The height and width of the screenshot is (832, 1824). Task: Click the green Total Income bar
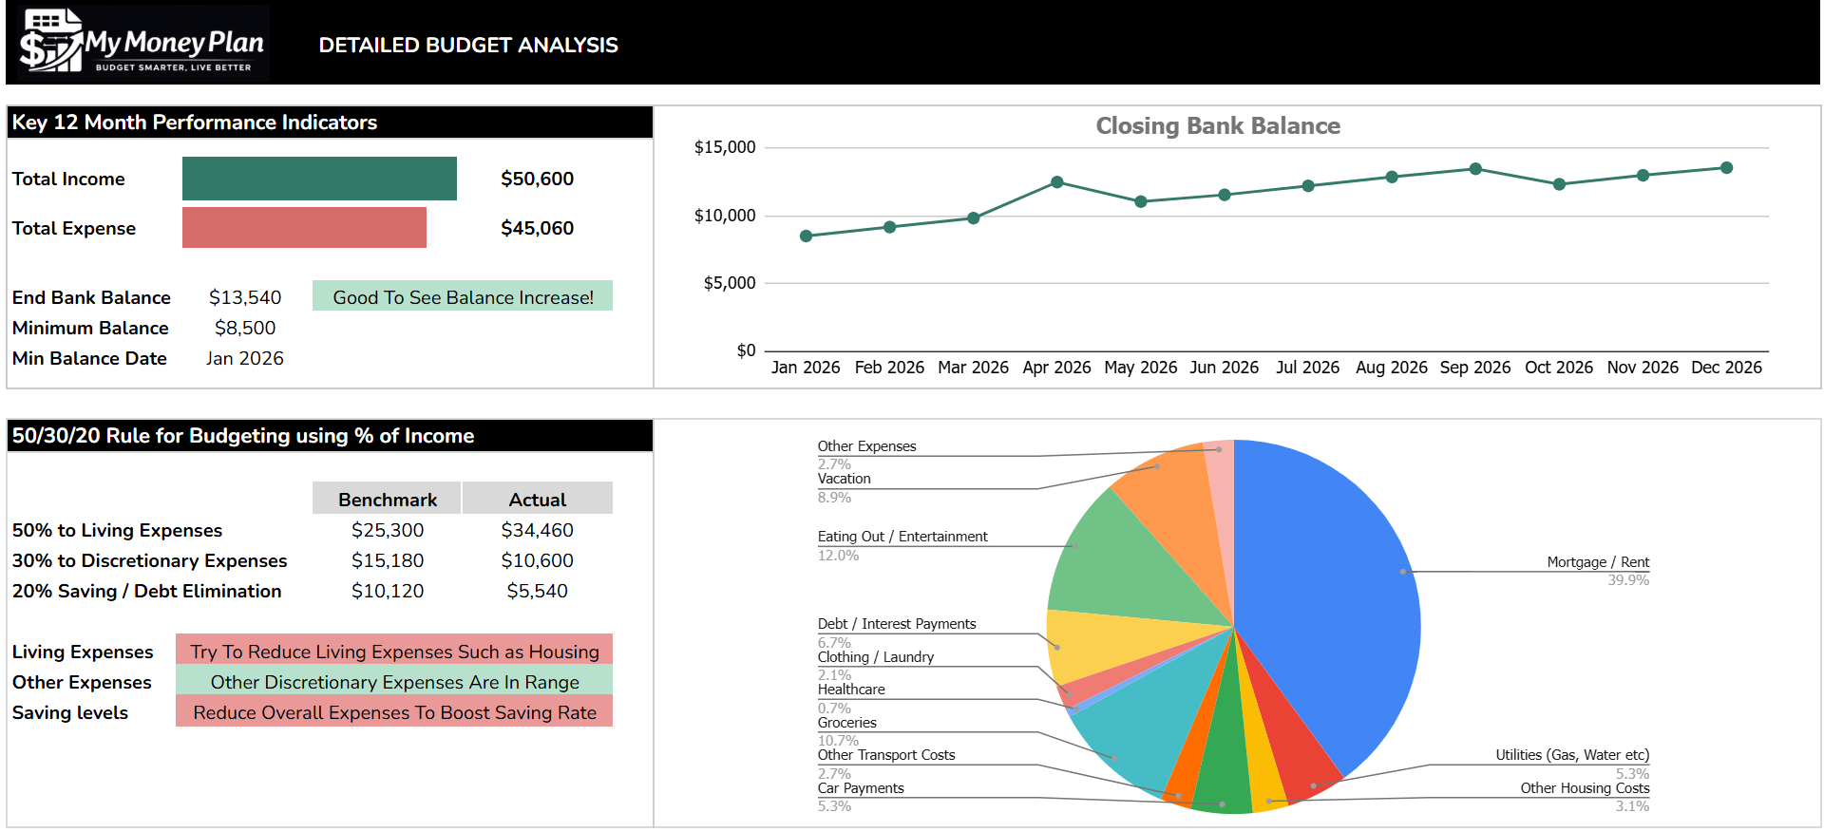click(x=319, y=179)
